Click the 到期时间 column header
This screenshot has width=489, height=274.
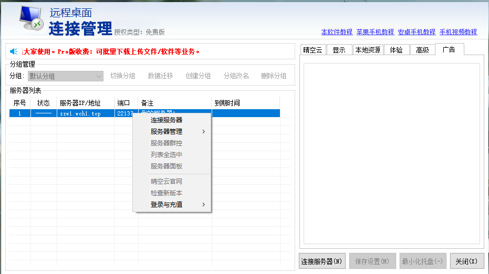click(x=227, y=103)
